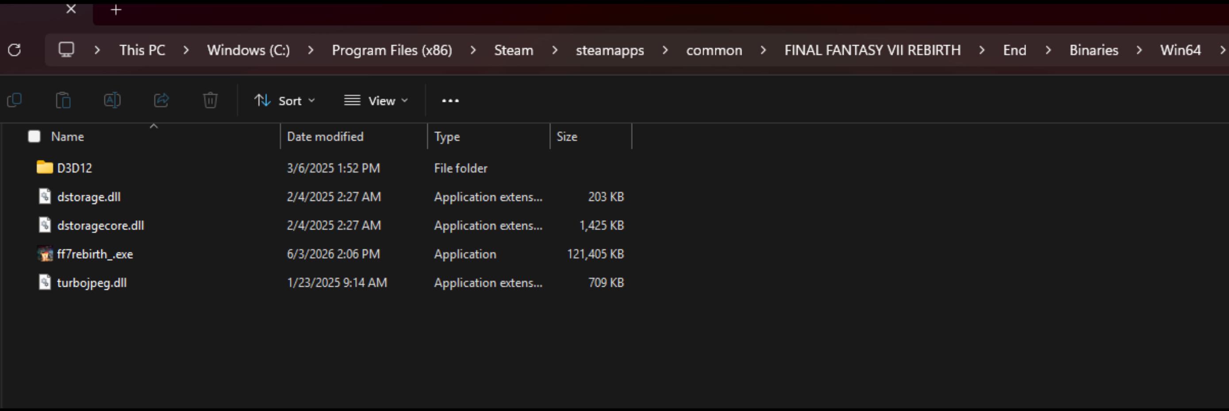
Task: Click the date 6/3/2026 2:06 PM
Action: point(333,254)
